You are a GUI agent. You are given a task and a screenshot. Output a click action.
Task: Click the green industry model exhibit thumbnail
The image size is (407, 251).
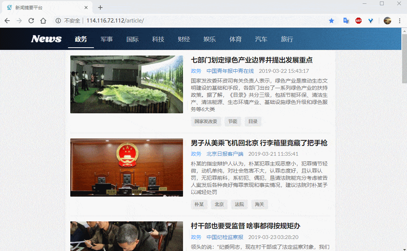[x=127, y=84]
